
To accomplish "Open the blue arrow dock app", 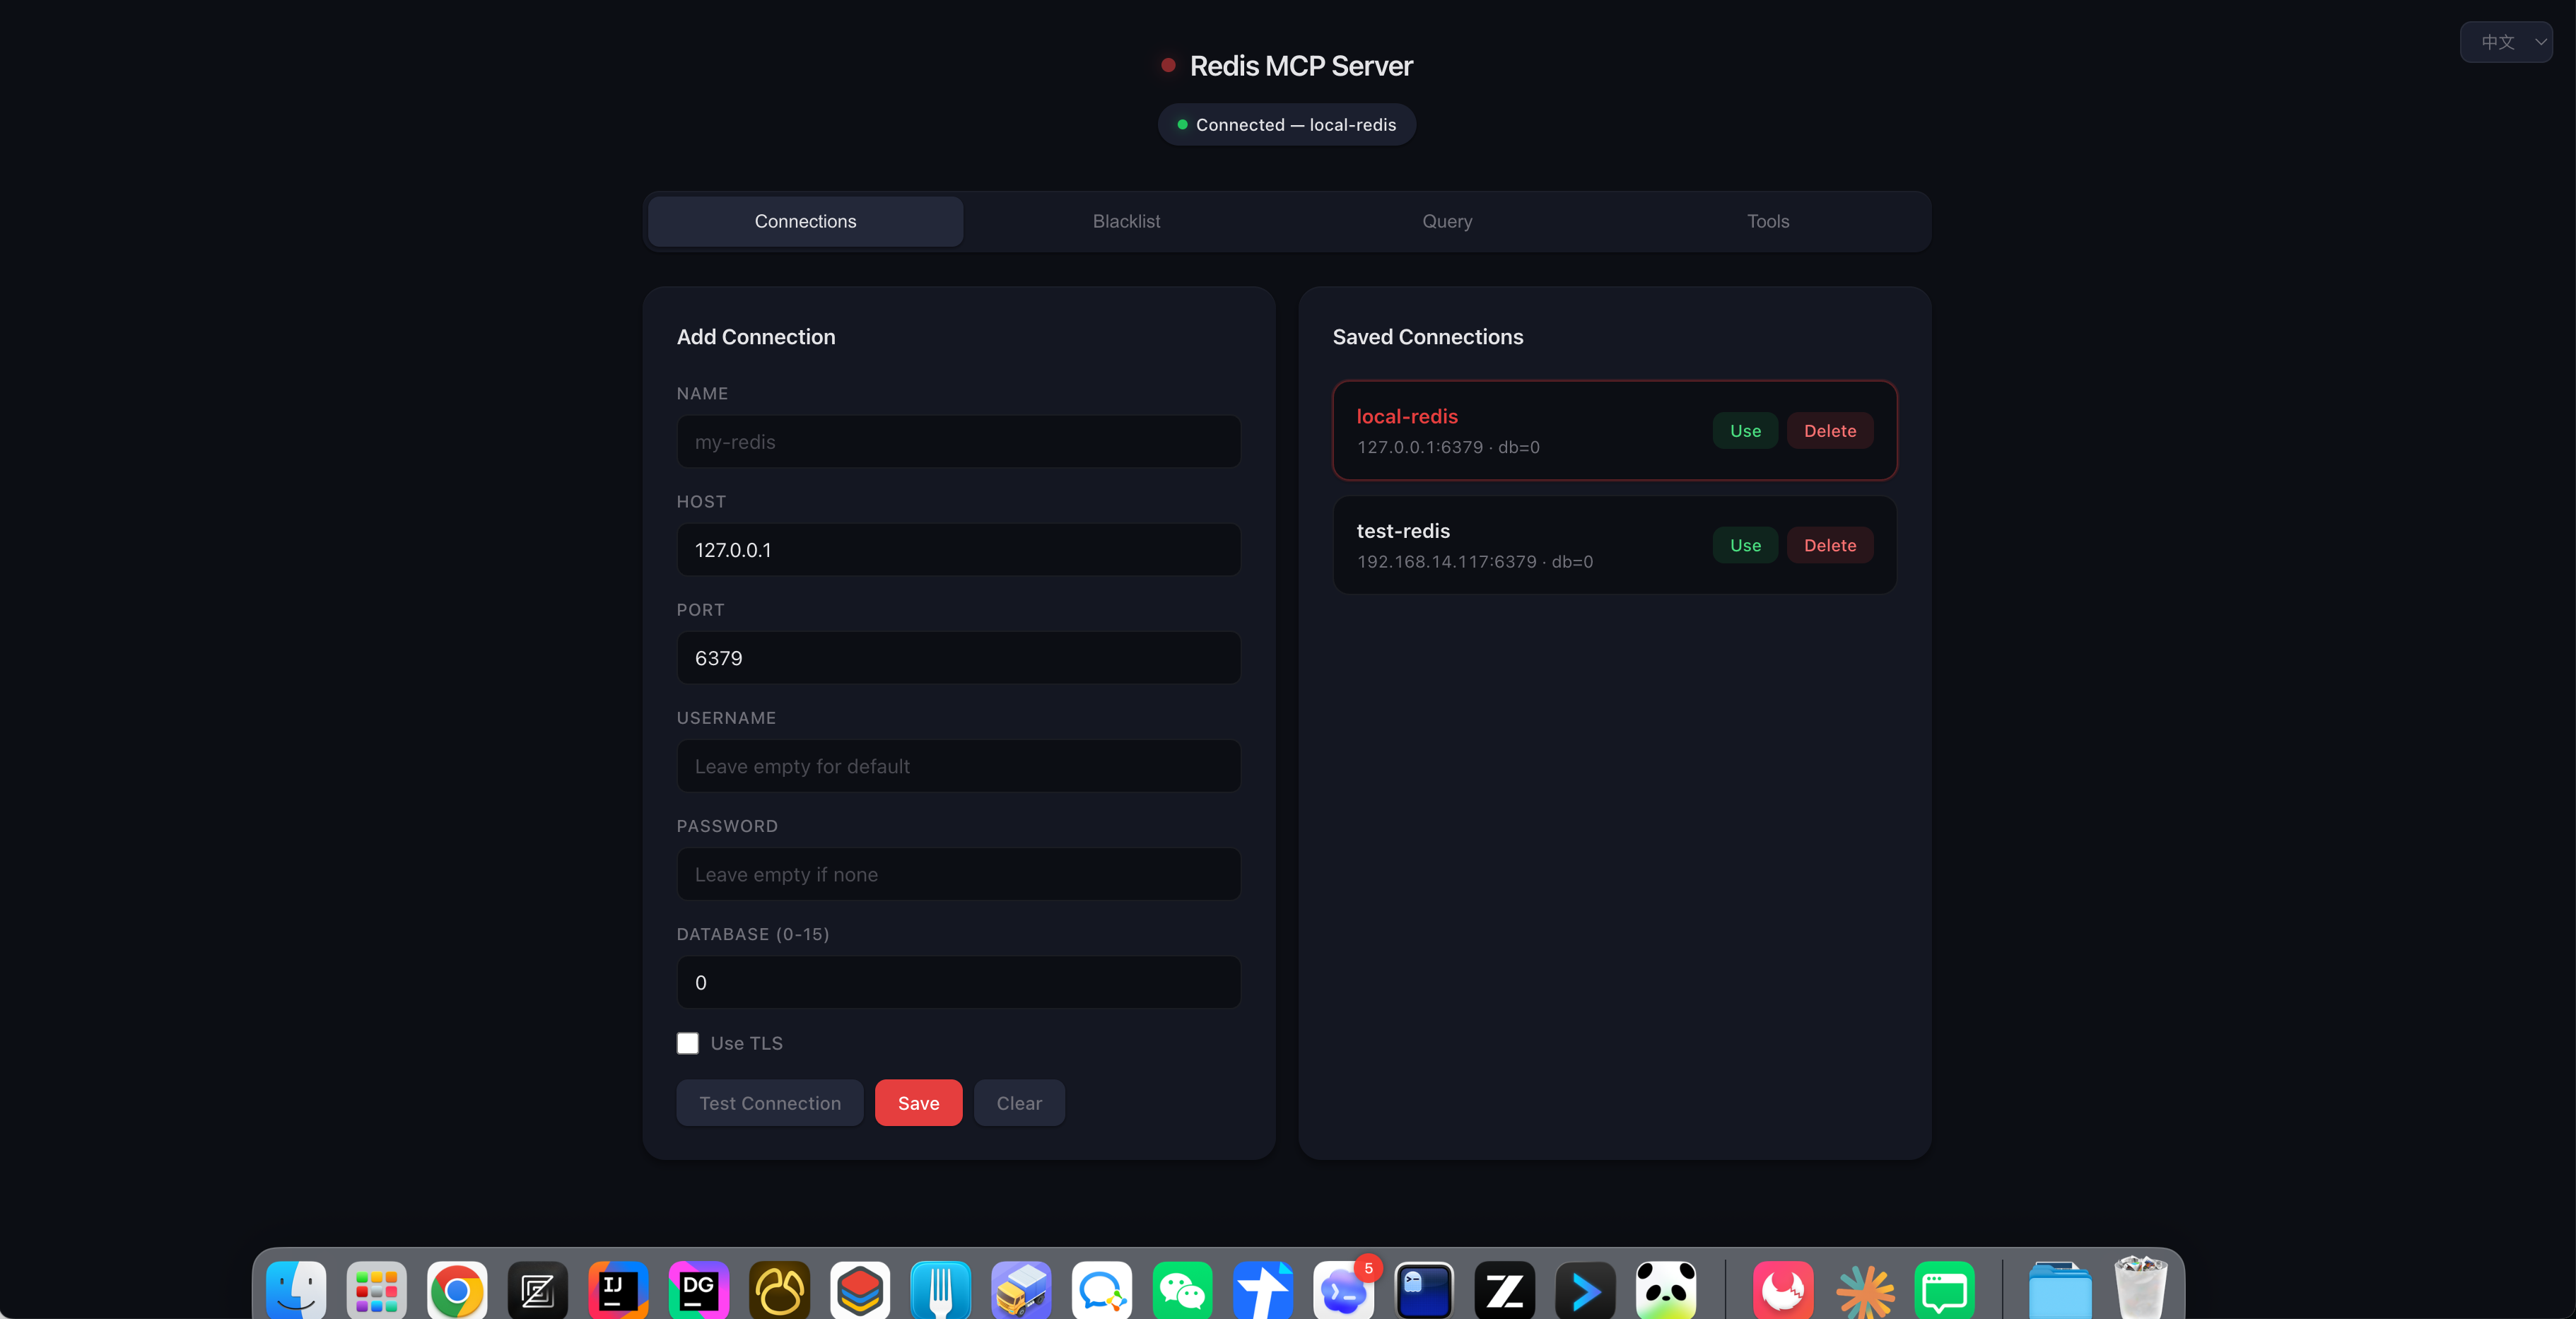I will click(x=1585, y=1290).
